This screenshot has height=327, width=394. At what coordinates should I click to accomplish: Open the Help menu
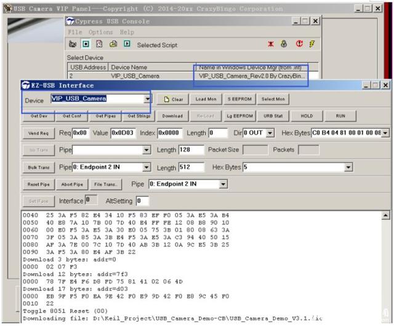coord(127,32)
